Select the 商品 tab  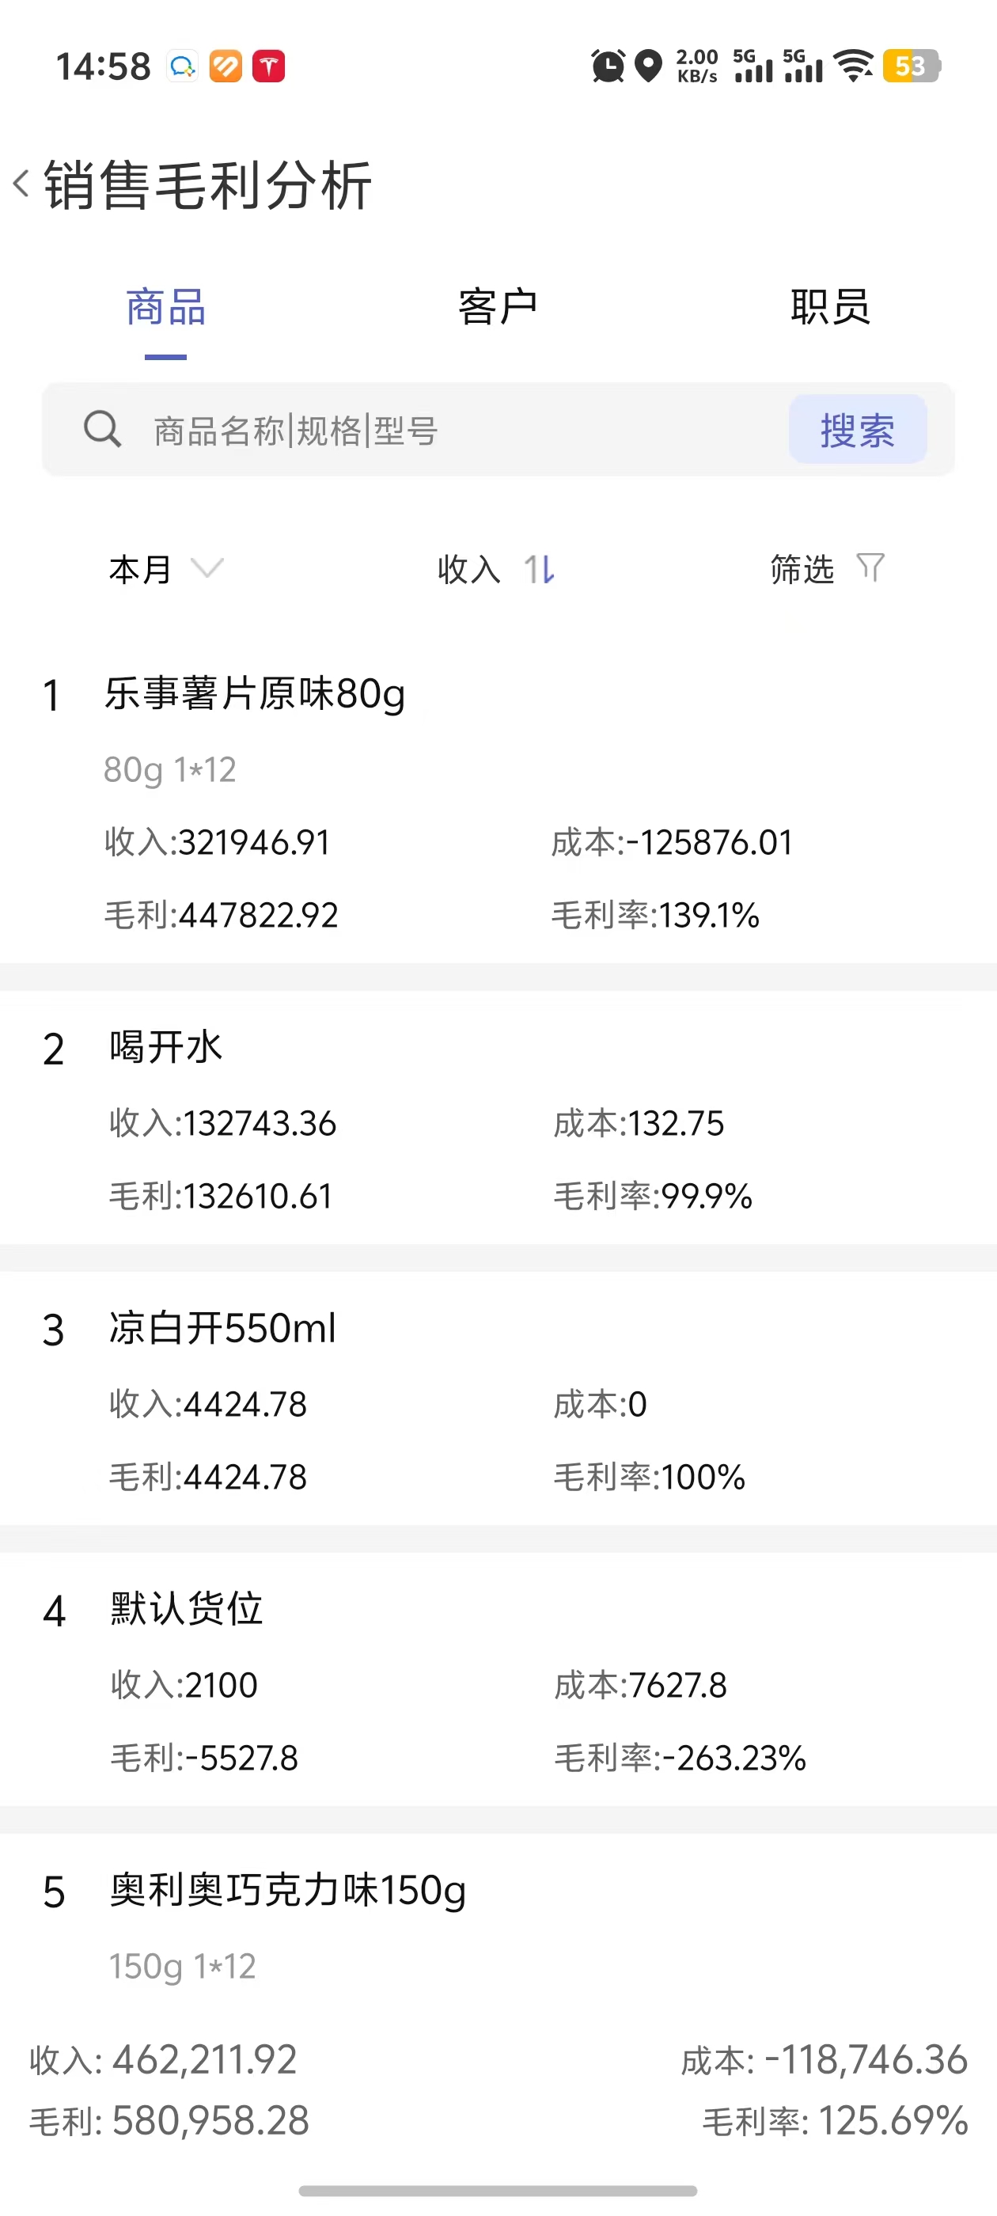click(x=166, y=307)
